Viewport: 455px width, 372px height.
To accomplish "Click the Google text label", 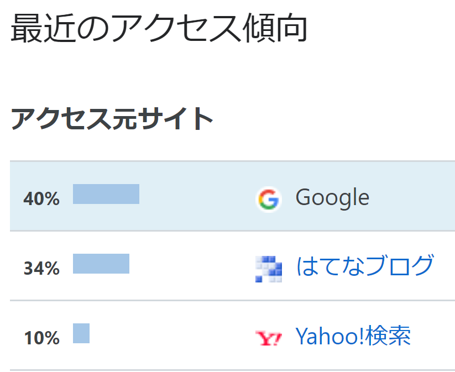I will click(x=332, y=198).
